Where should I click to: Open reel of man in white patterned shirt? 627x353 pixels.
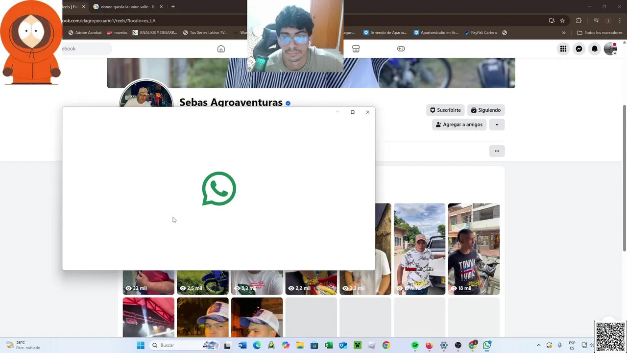pyautogui.click(x=420, y=249)
